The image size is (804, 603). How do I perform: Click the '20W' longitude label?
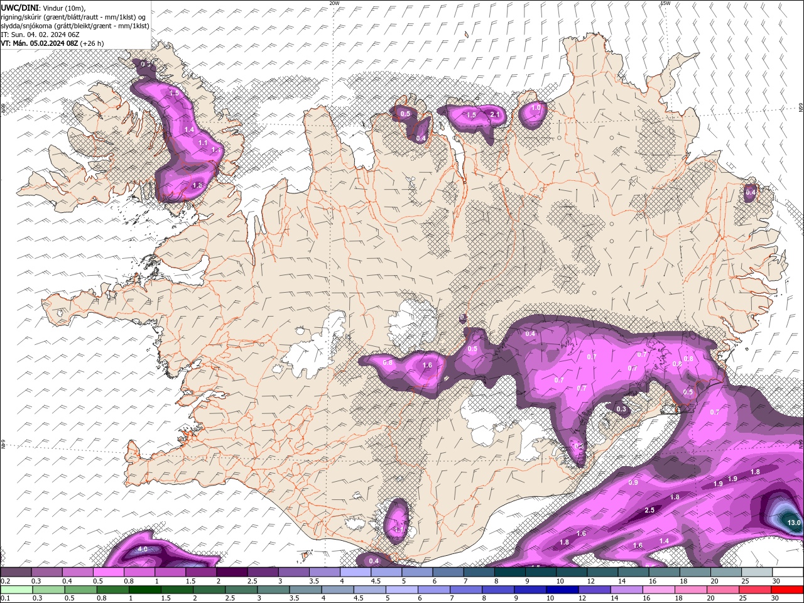point(334,3)
